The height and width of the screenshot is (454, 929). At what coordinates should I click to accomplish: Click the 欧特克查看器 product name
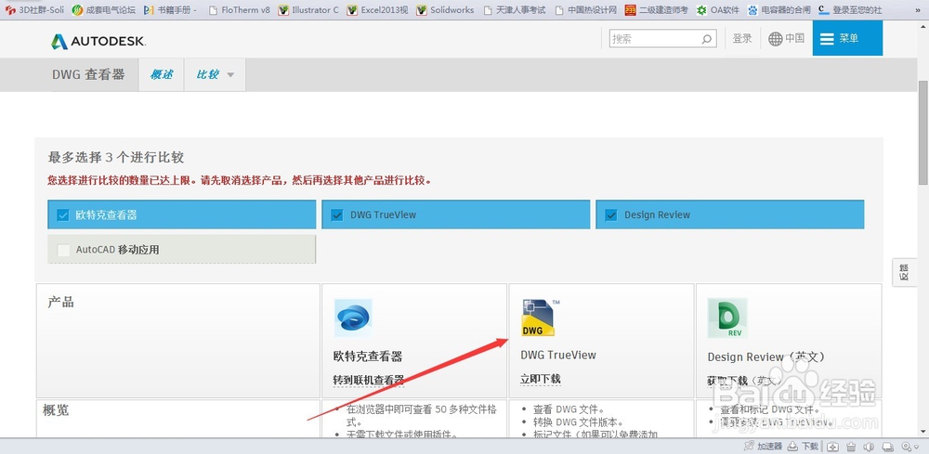pyautogui.click(x=368, y=357)
